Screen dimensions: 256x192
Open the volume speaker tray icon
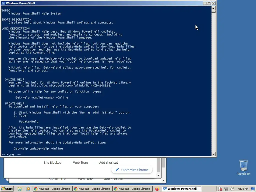232,189
